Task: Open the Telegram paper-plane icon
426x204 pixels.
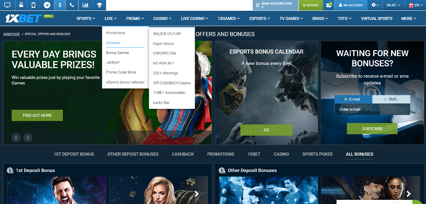Action: coord(47,5)
